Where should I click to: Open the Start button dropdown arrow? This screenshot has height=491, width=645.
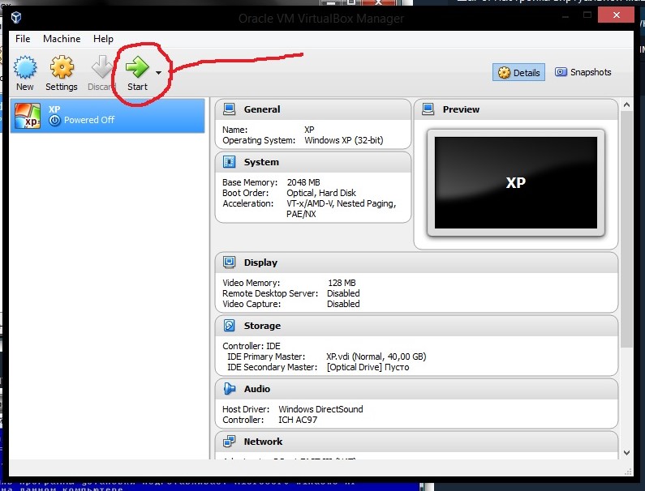click(x=158, y=73)
